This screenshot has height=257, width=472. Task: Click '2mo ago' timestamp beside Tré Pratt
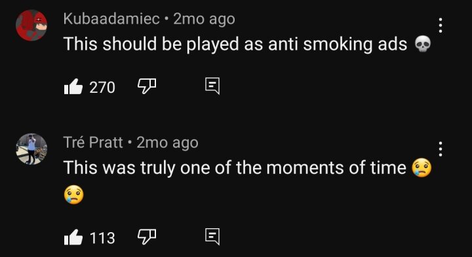[167, 143]
